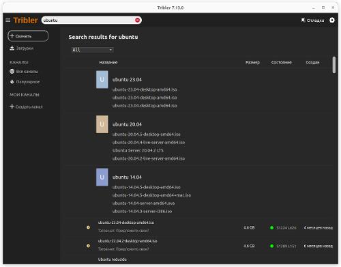Open Все каналы channel list
Viewport: 341px width, 267px height.
click(24, 72)
